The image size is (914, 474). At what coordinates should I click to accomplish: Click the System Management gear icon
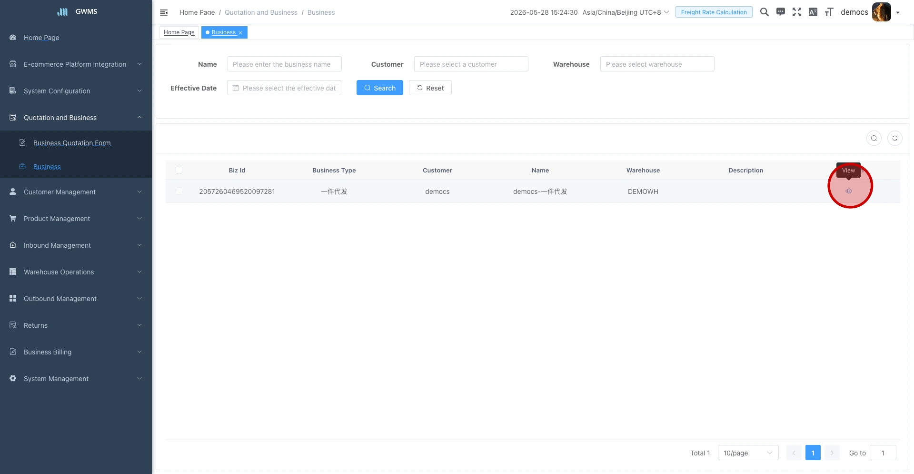point(13,378)
